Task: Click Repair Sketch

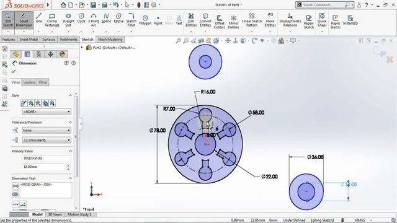Action: [309, 22]
